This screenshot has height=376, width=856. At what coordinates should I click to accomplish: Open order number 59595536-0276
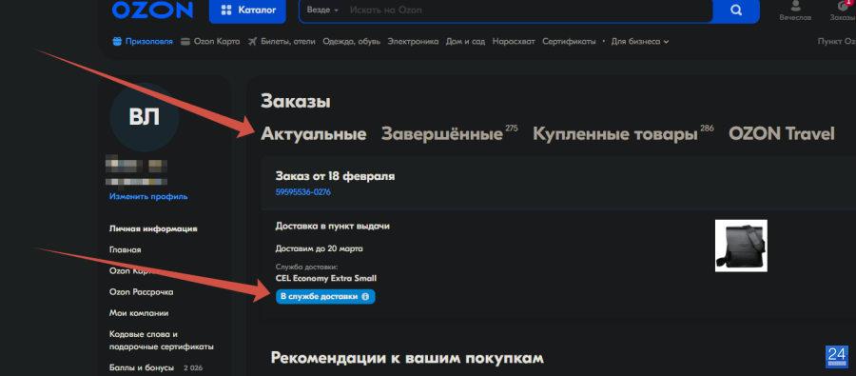(x=303, y=192)
